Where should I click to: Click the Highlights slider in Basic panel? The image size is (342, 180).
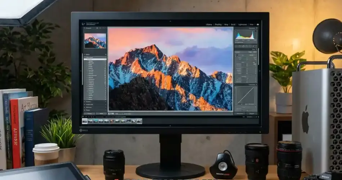[x=247, y=68]
